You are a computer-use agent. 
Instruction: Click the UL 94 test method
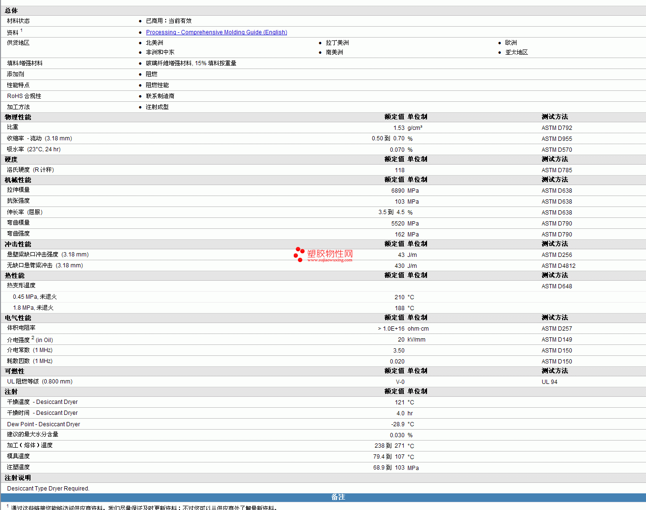click(x=549, y=382)
